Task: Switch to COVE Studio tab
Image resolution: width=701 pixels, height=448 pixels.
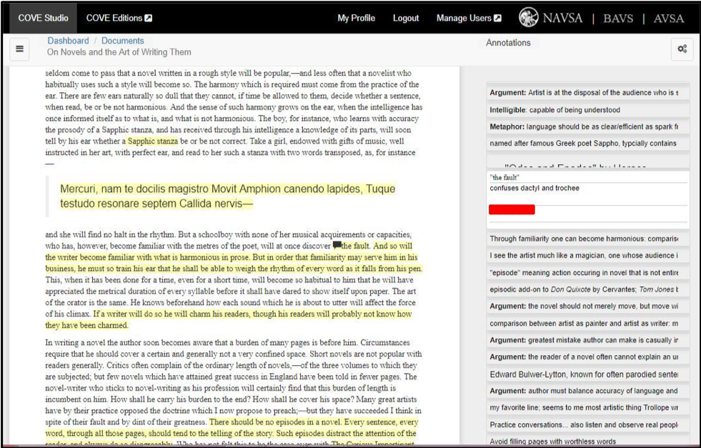Action: click(x=43, y=18)
